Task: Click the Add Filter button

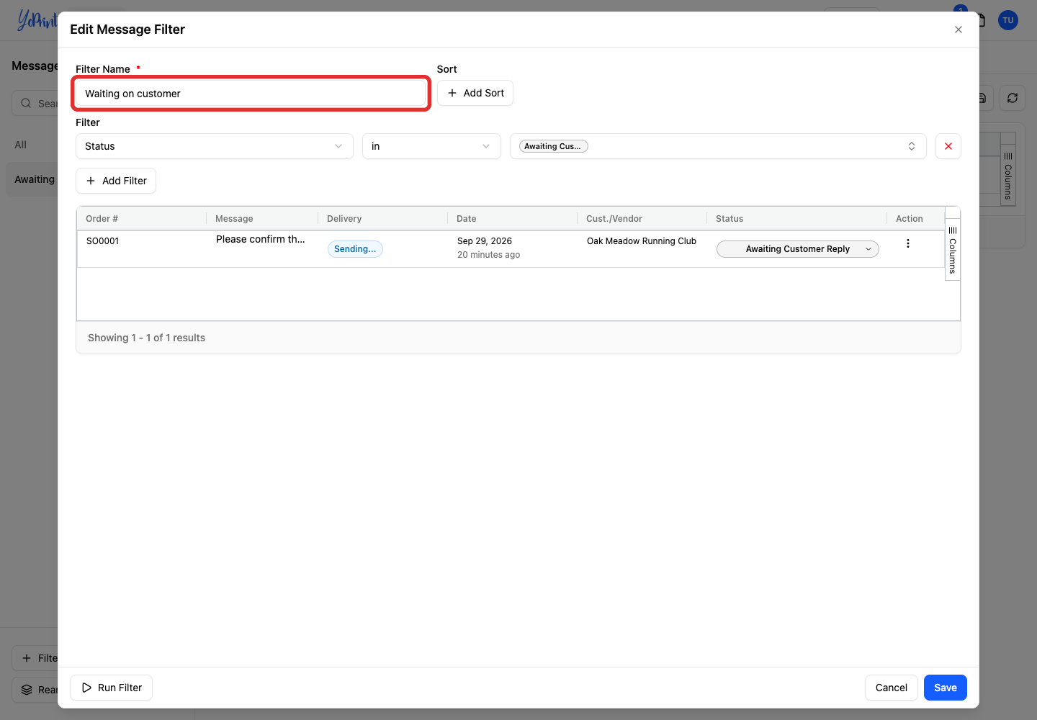Action: (116, 181)
